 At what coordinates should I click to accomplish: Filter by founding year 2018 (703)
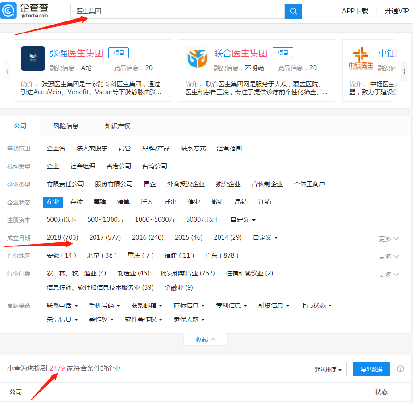coord(62,237)
